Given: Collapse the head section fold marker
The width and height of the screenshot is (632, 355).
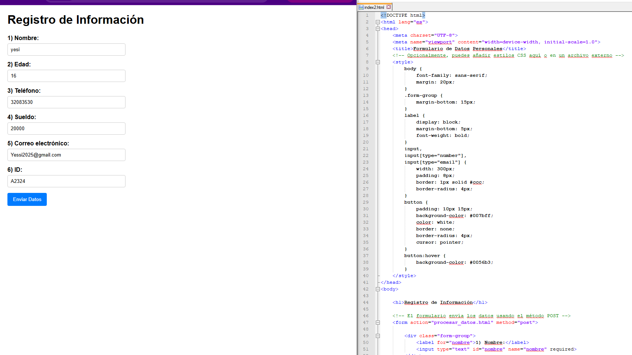Looking at the screenshot, I should pos(378,29).
